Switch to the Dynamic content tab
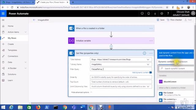The image size is (196, 110). [166, 62]
